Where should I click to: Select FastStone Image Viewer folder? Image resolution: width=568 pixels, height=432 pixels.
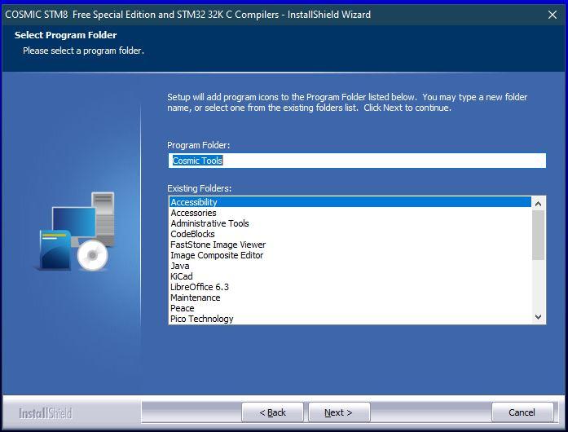pos(350,245)
